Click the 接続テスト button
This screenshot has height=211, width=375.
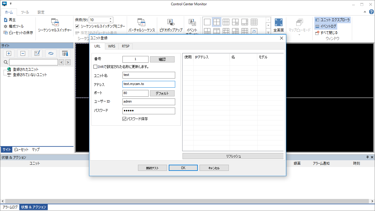(152, 168)
